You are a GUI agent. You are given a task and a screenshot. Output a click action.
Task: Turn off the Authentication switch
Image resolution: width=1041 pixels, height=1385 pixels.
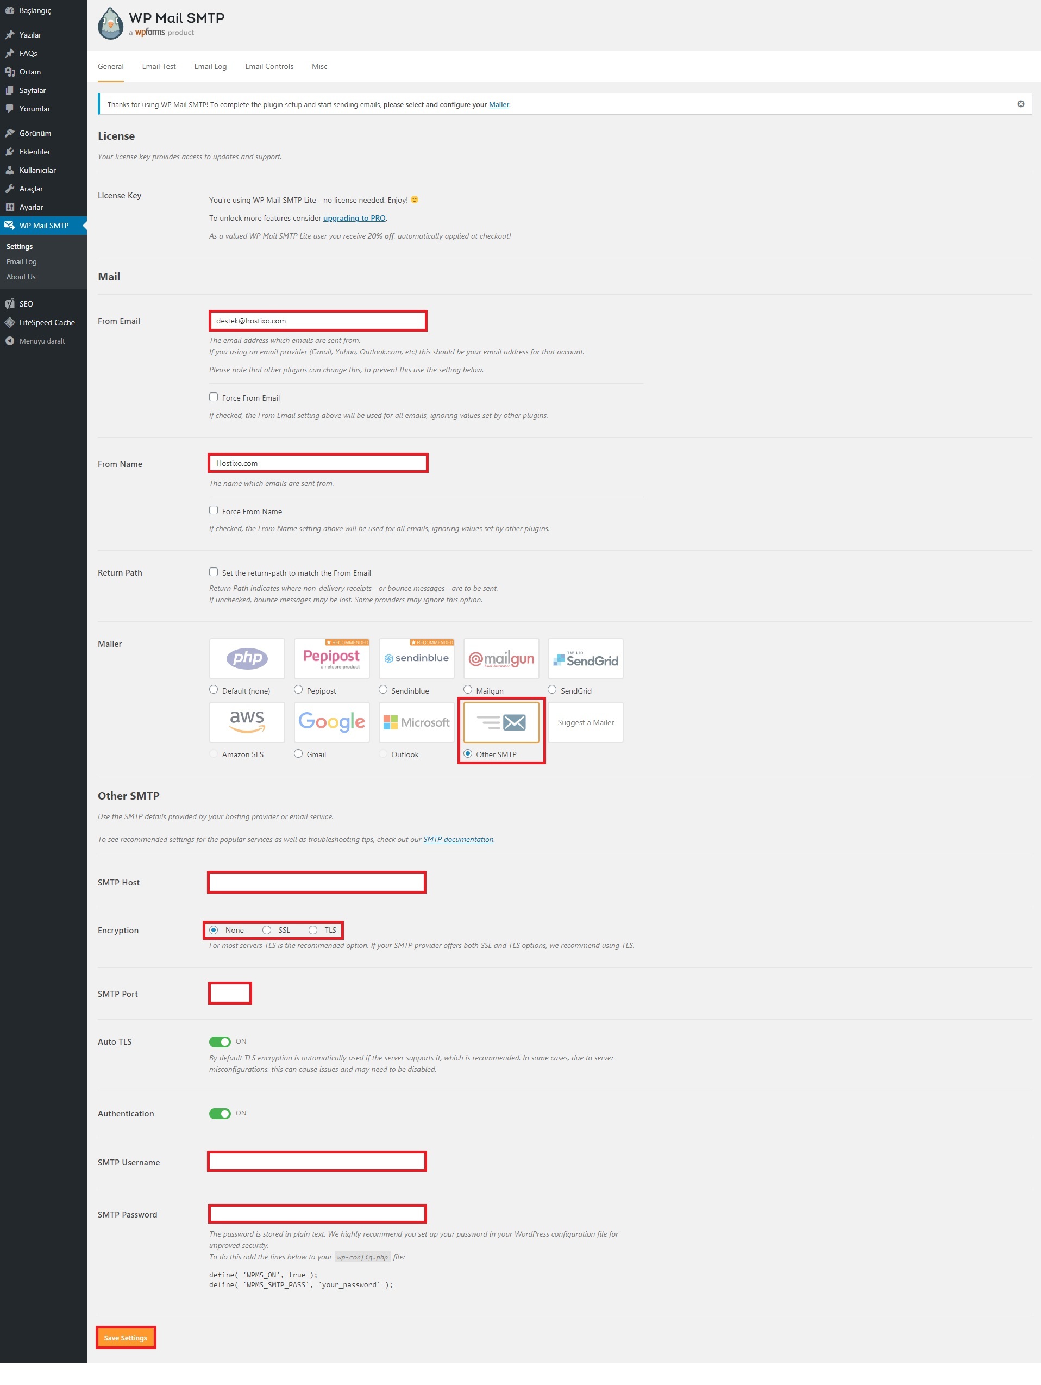[x=220, y=1113]
